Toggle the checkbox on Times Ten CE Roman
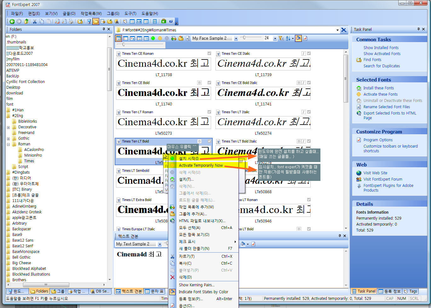This screenshot has width=431, height=308. (x=209, y=53)
